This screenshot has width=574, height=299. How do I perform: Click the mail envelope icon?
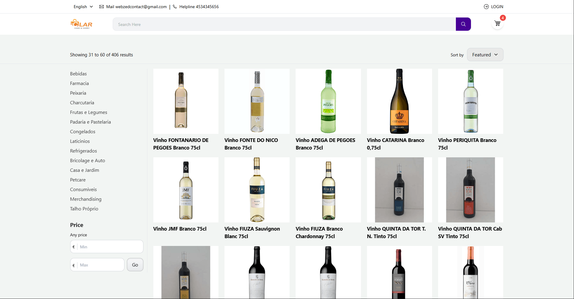102,7
